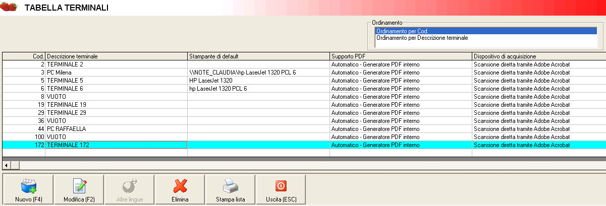Click the Descrizione terminale column header
Image resolution: width=606 pixels, height=206 pixels.
[x=117, y=56]
